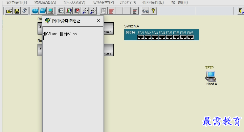The height and width of the screenshot is (132, 244).
Task: Click the speech bubble annotation icon
Action: [x=61, y=11]
